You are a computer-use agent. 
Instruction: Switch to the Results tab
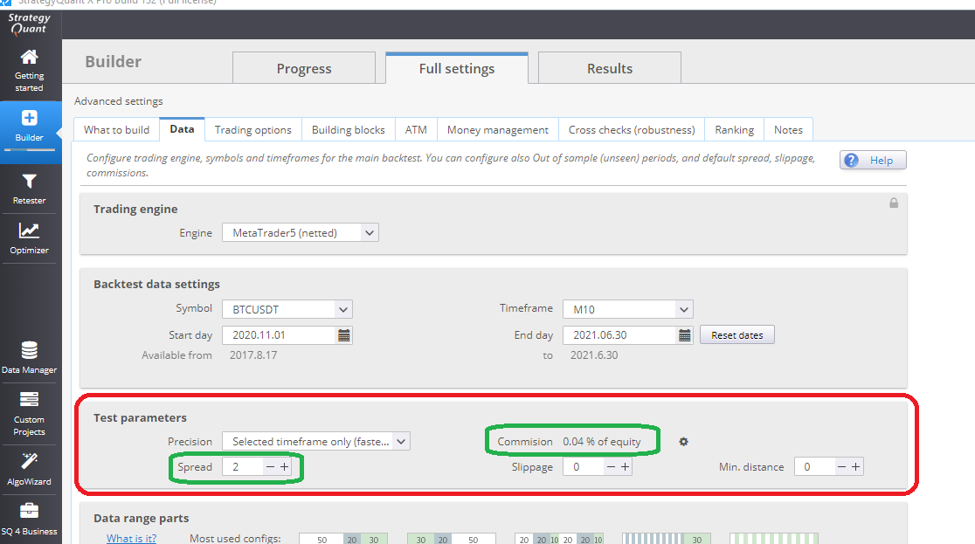pyautogui.click(x=610, y=68)
